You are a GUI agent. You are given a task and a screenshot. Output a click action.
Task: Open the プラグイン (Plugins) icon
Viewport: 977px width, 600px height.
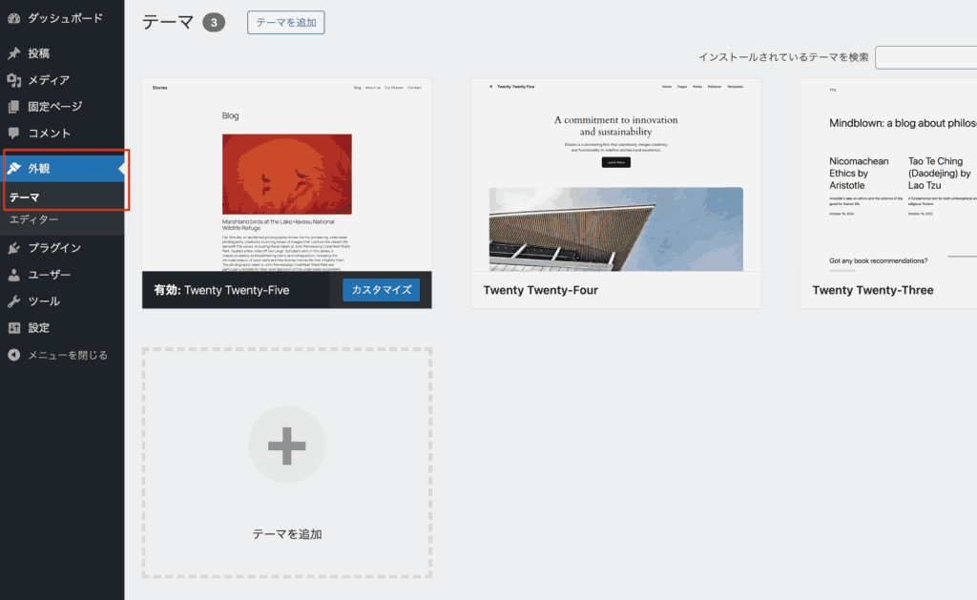pyautogui.click(x=13, y=248)
